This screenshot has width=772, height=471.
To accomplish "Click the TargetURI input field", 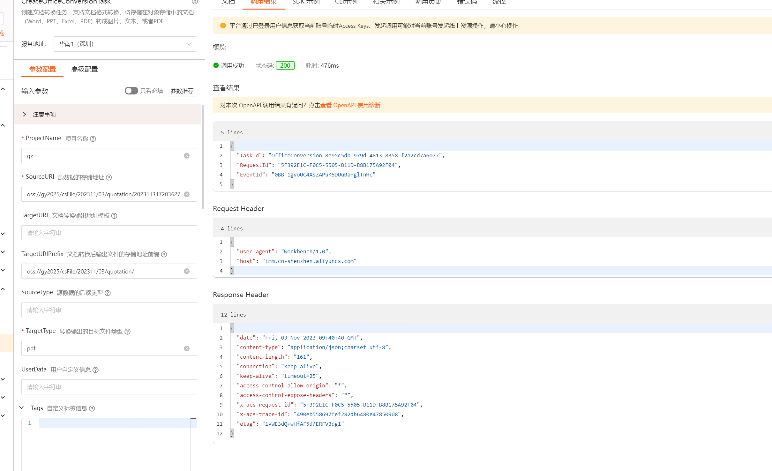I will pyautogui.click(x=109, y=233).
